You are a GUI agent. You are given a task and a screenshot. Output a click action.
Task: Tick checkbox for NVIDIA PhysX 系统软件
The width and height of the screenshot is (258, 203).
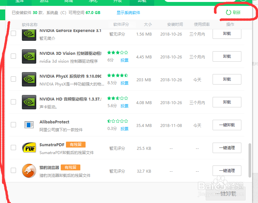tap(13, 79)
